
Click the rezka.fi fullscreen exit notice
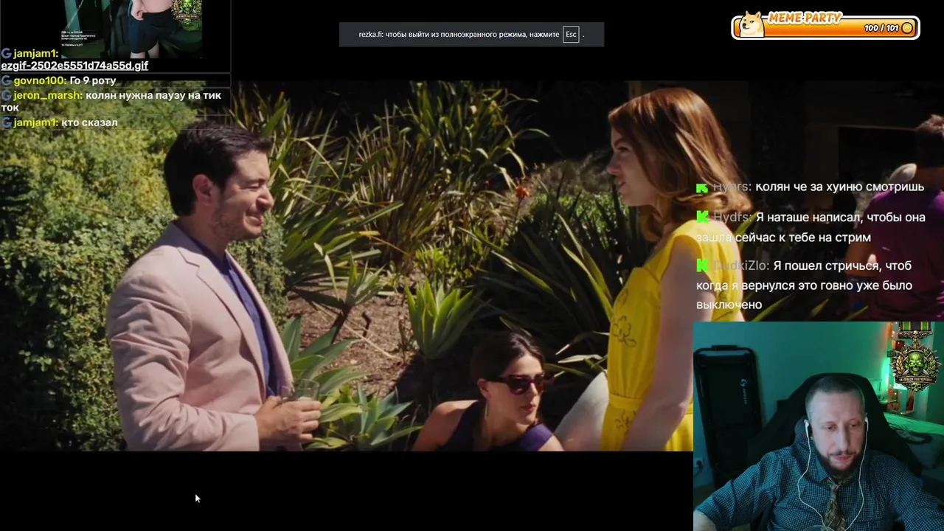471,35
